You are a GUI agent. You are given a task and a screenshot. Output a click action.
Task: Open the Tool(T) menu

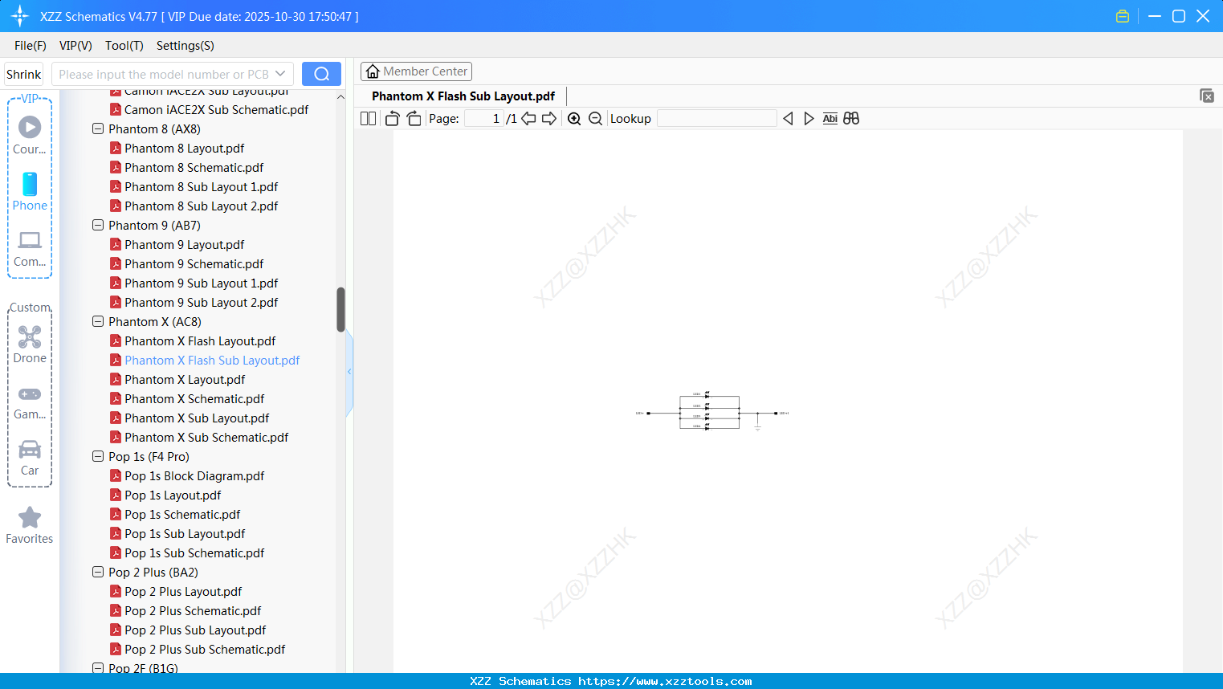click(124, 46)
